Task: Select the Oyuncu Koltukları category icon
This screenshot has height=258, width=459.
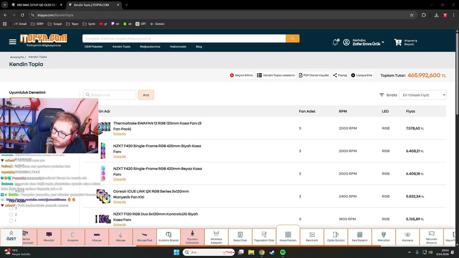Action: (x=193, y=233)
